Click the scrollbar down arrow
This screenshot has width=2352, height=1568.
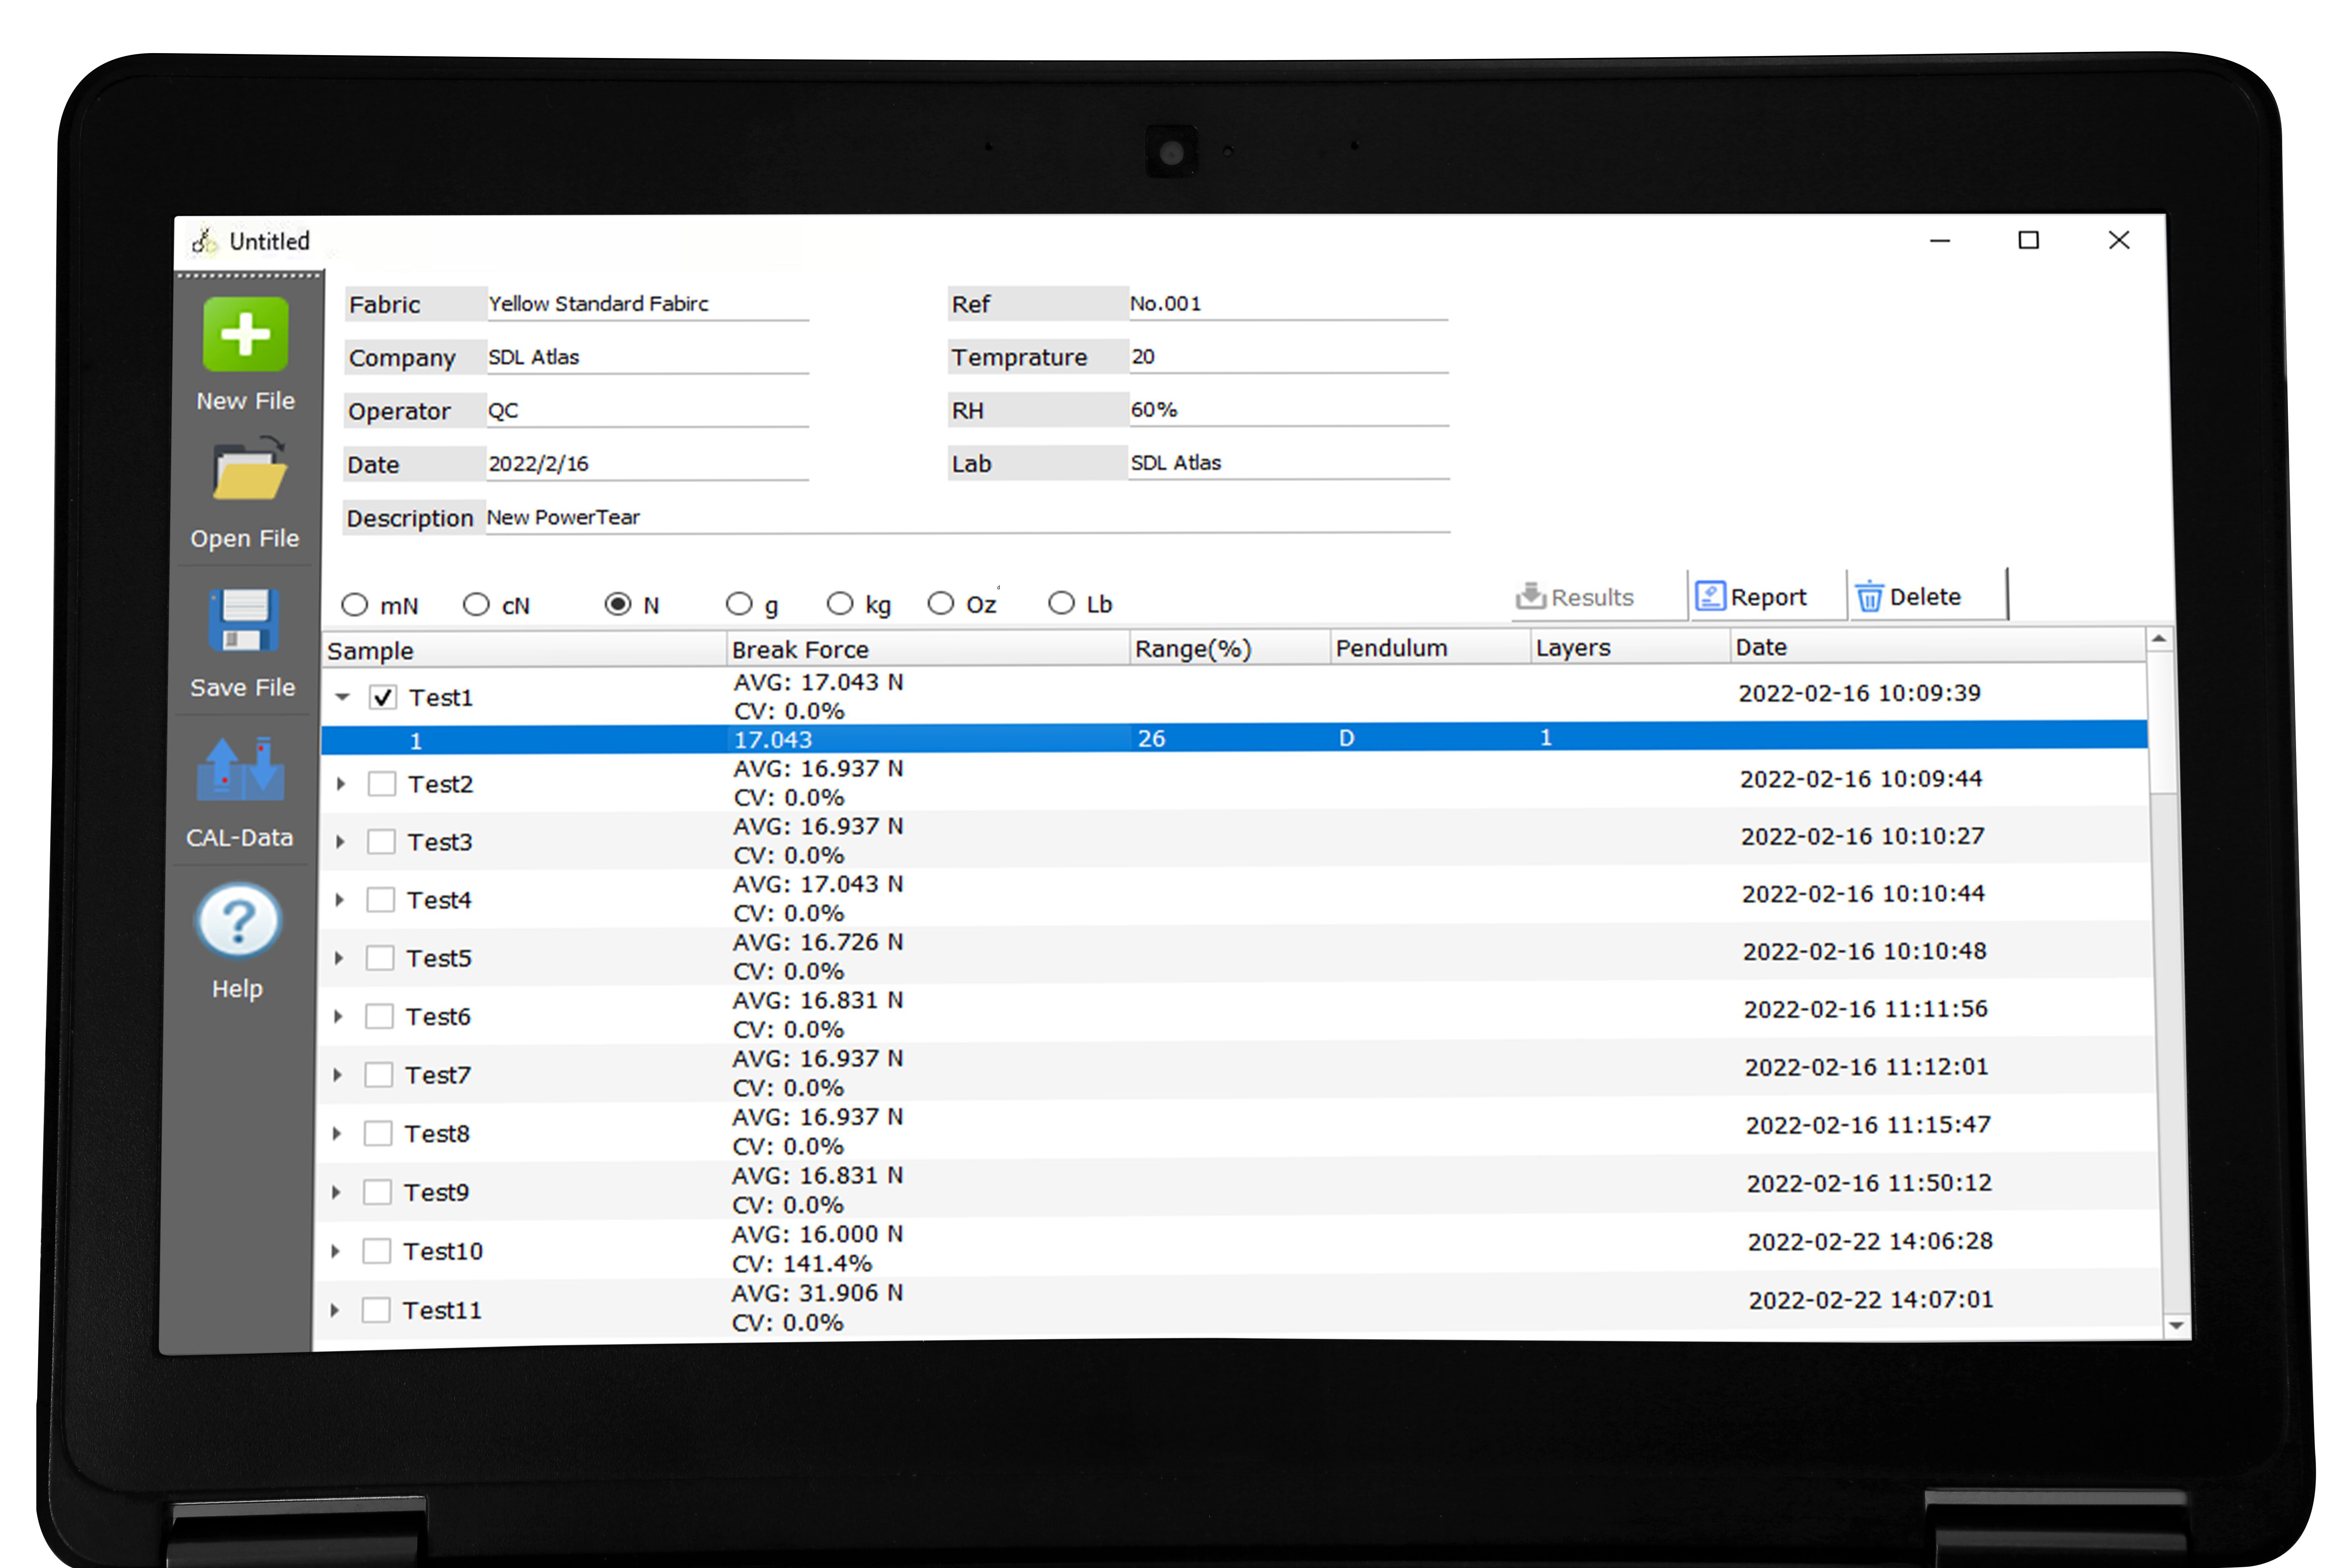pyautogui.click(x=2177, y=1325)
